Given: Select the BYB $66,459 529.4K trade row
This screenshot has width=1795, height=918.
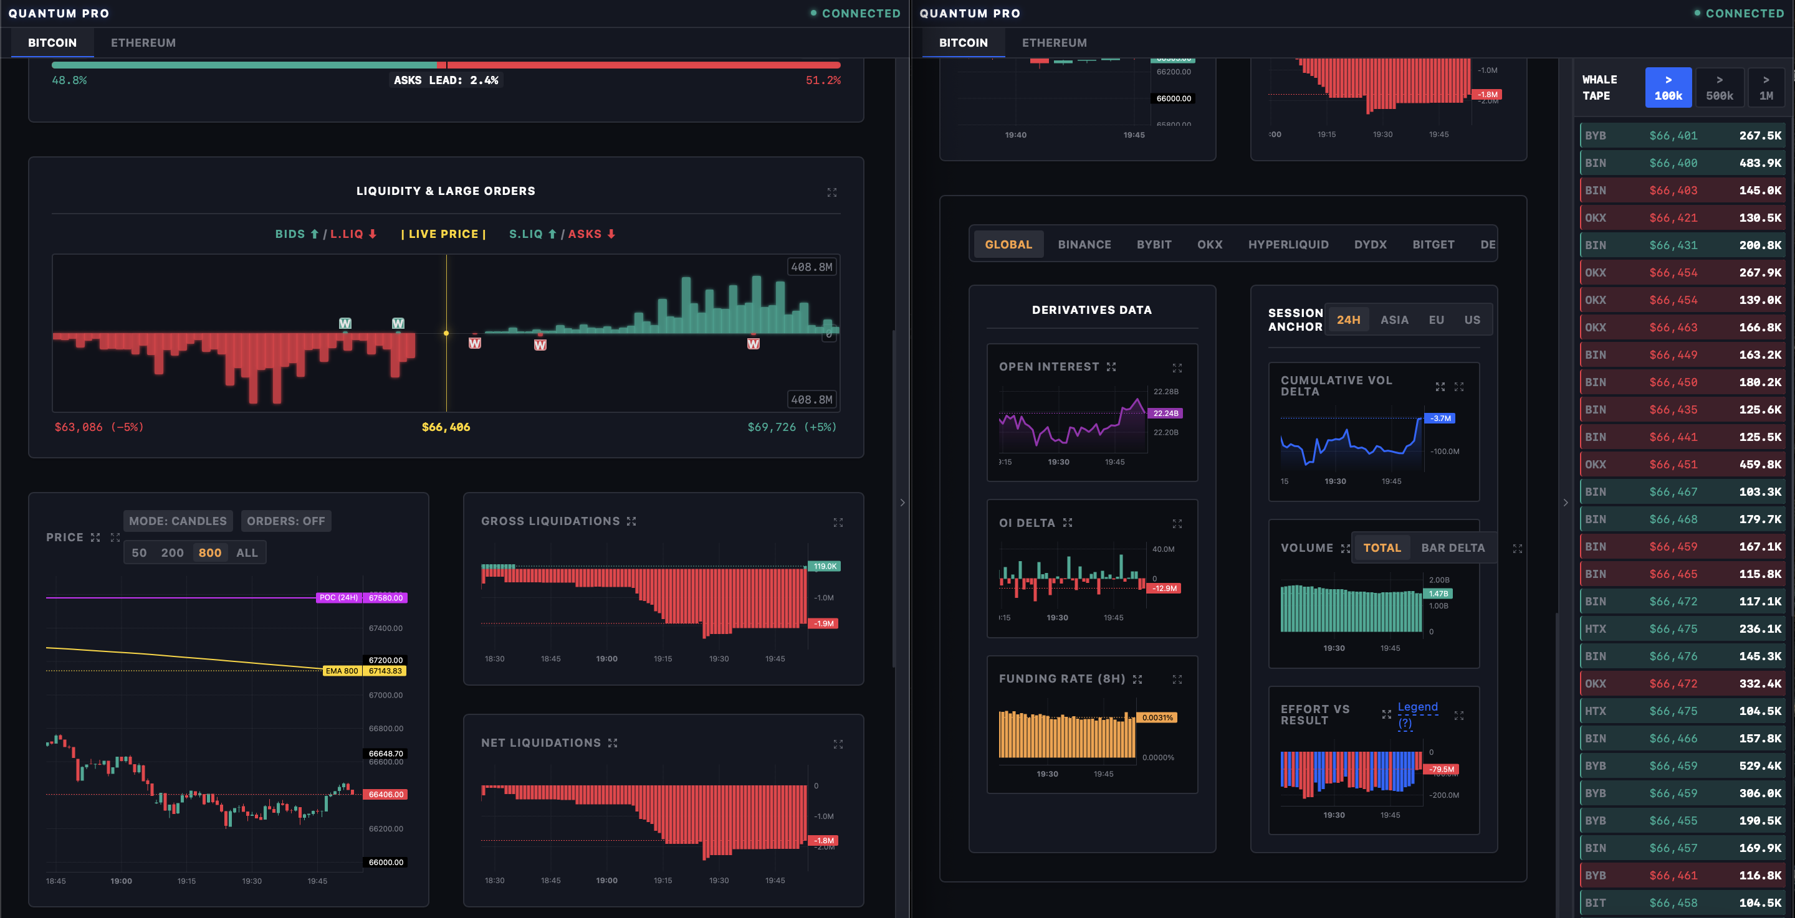Looking at the screenshot, I should pyautogui.click(x=1682, y=765).
